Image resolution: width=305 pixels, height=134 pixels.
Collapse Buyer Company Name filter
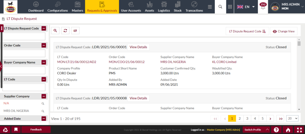tap(44, 63)
